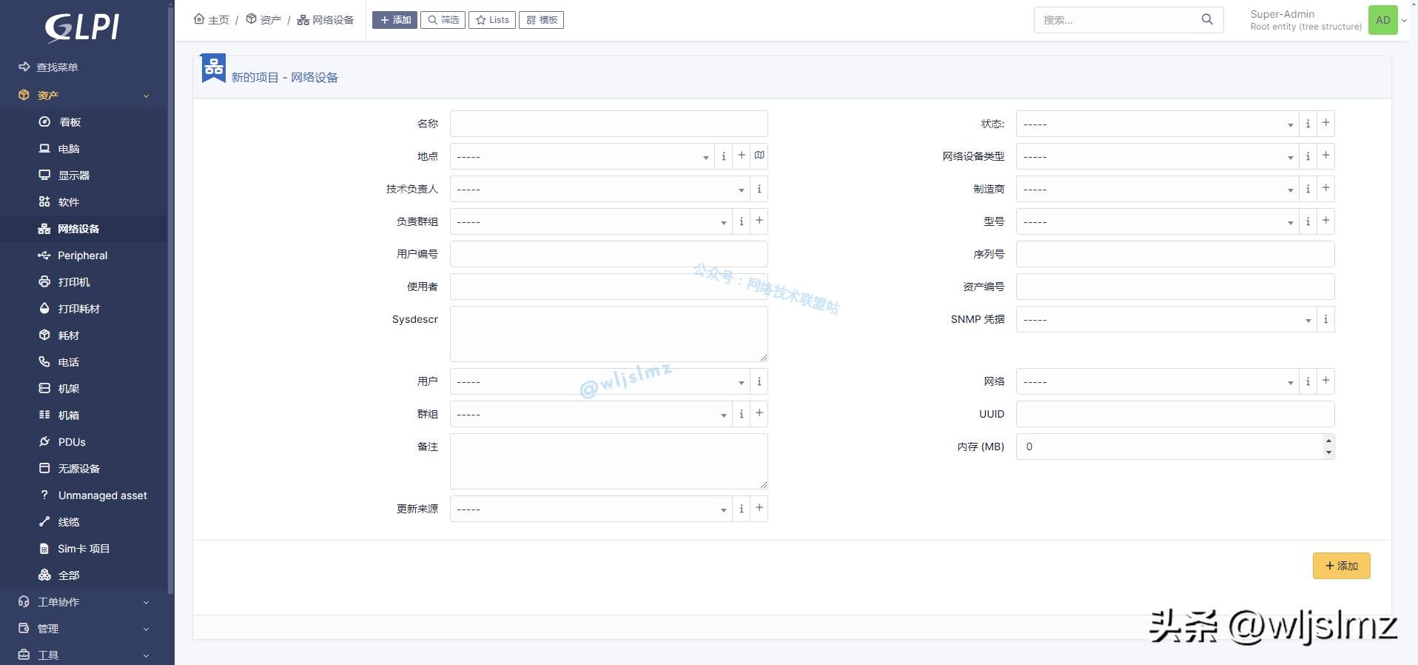Screen dimensions: 1418x665
Task: Increase 内存 (MB) value with up arrow
Action: coord(1328,441)
